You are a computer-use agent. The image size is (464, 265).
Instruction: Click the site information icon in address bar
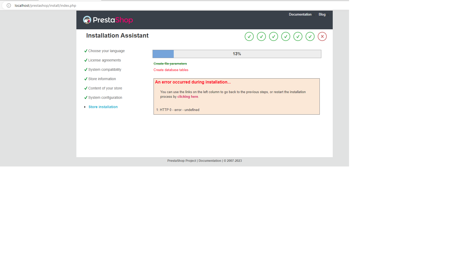[x=9, y=5]
